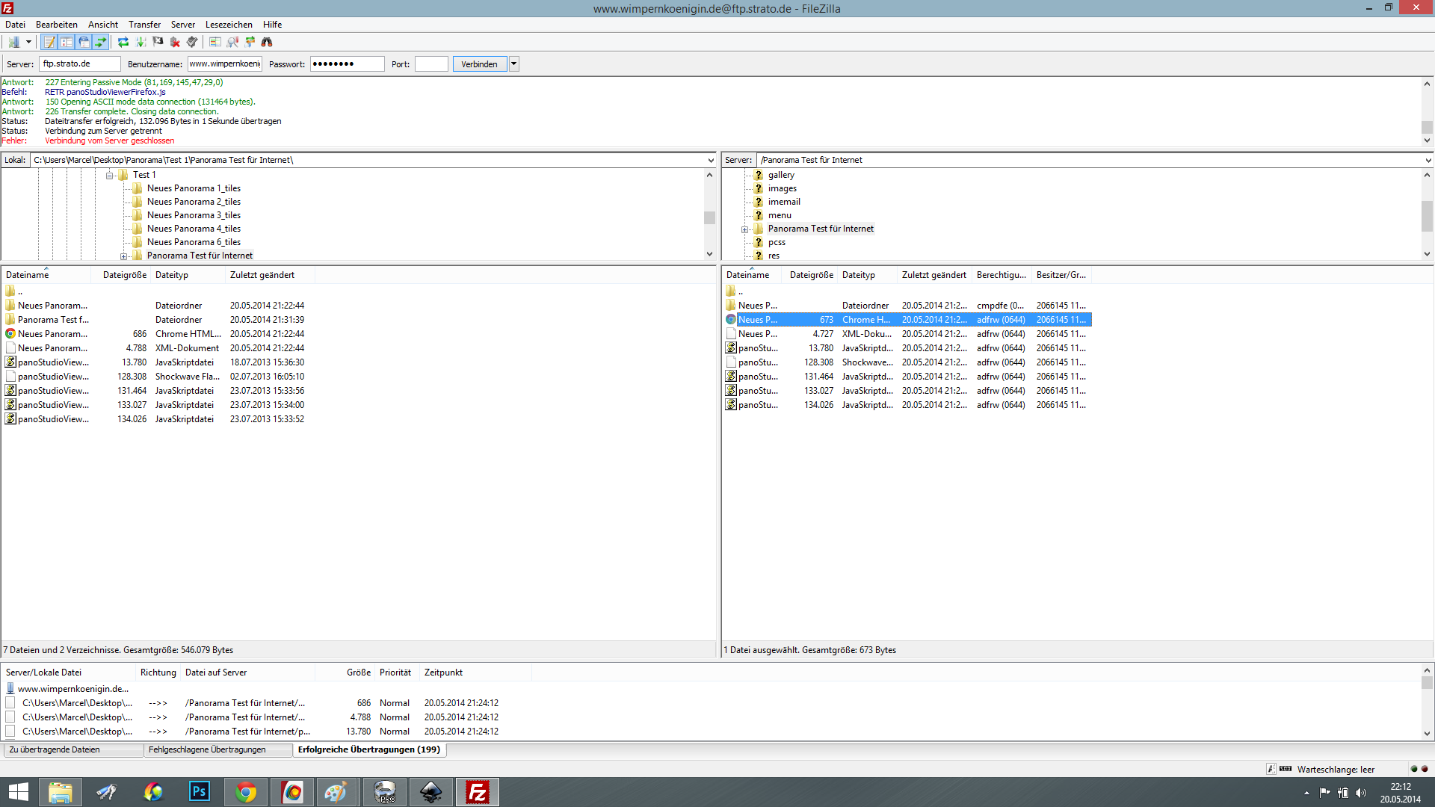Open the Verbinden quick connect history dropdown
This screenshot has width=1435, height=807.
[x=514, y=64]
